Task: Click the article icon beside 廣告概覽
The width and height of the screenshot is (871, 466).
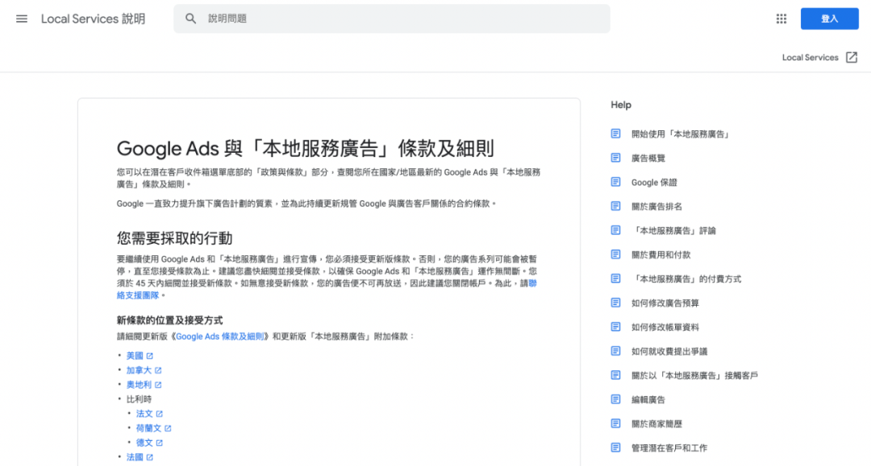Action: point(616,158)
